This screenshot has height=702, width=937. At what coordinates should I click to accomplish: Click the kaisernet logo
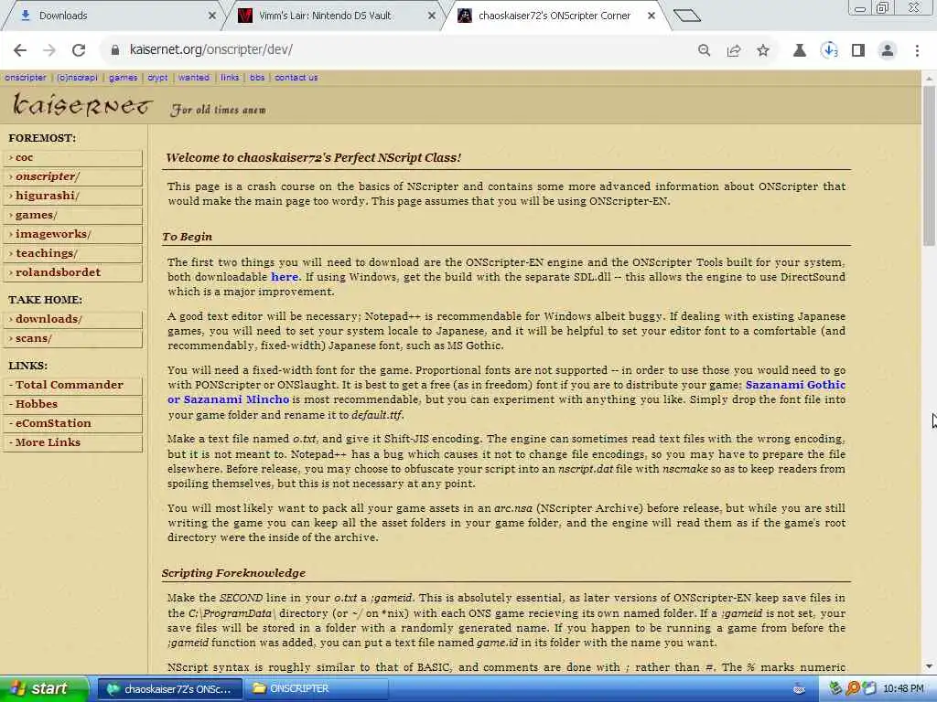click(82, 105)
